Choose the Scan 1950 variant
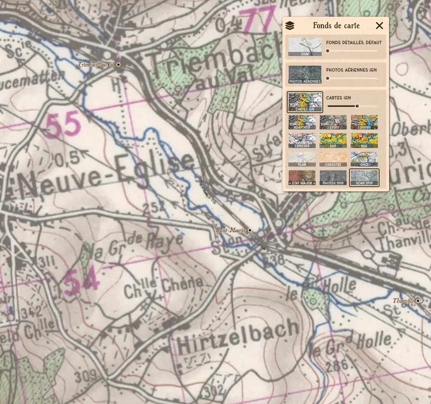This screenshot has width=431, height=404. 364,177
